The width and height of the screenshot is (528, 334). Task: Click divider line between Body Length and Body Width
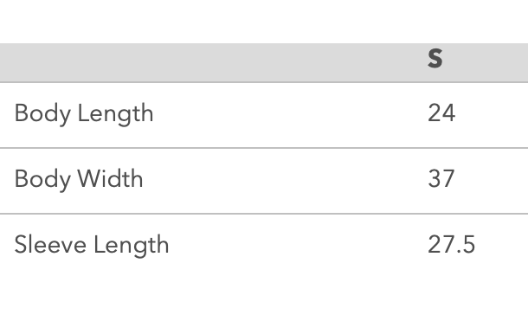pos(264,148)
